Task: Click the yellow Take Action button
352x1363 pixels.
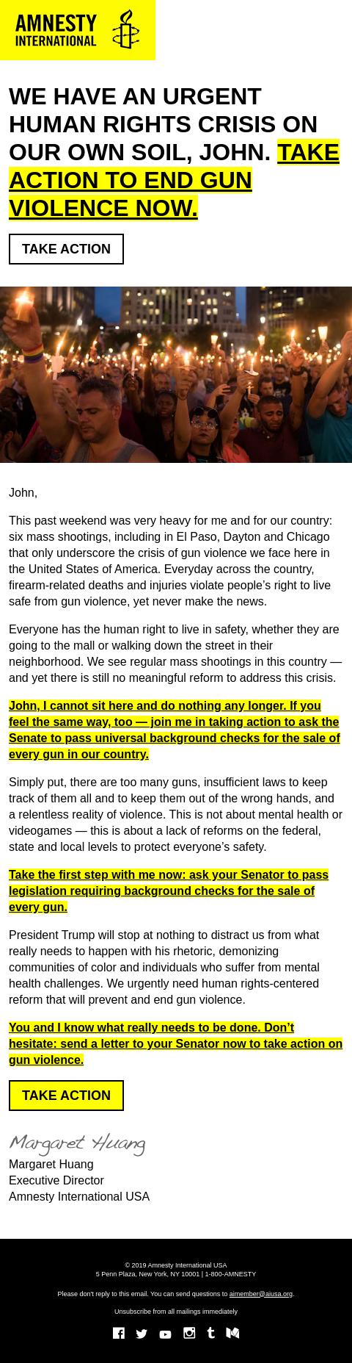Action: 66,1096
